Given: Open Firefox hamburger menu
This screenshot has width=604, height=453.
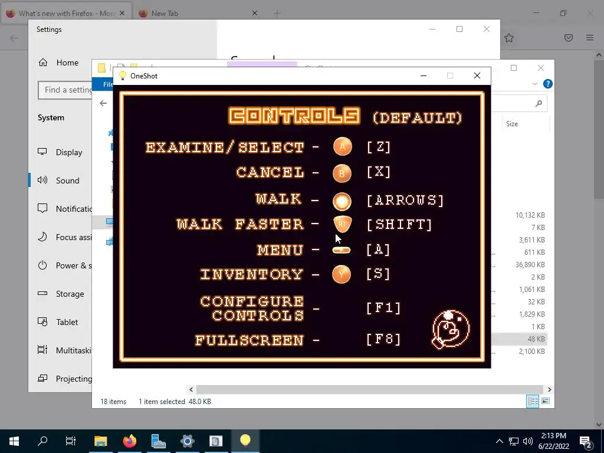Looking at the screenshot, I should click(590, 38).
